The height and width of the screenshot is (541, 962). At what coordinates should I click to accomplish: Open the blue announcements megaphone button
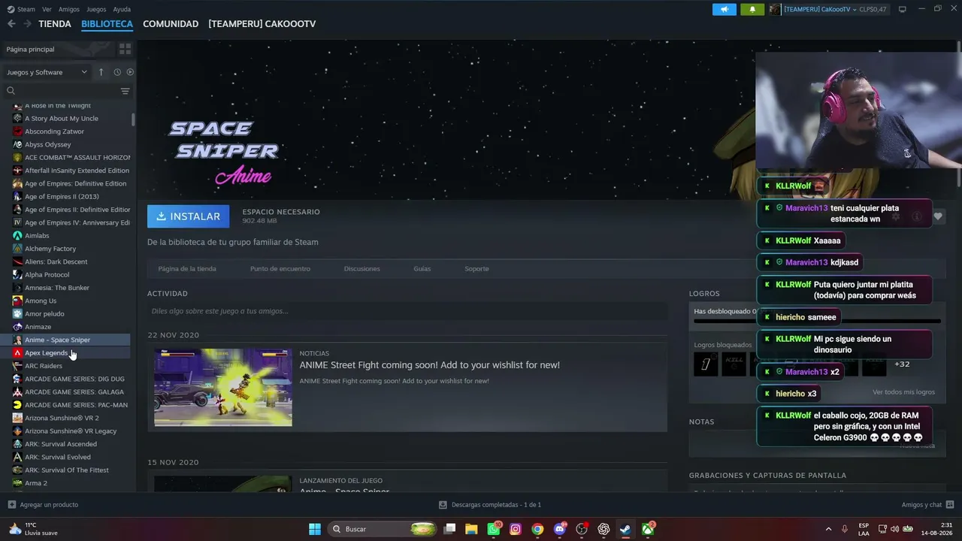[x=725, y=9]
